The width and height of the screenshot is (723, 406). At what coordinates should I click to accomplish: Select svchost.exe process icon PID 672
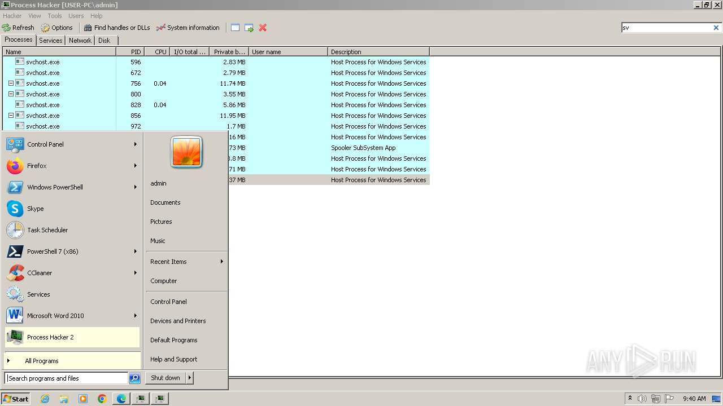click(x=20, y=73)
